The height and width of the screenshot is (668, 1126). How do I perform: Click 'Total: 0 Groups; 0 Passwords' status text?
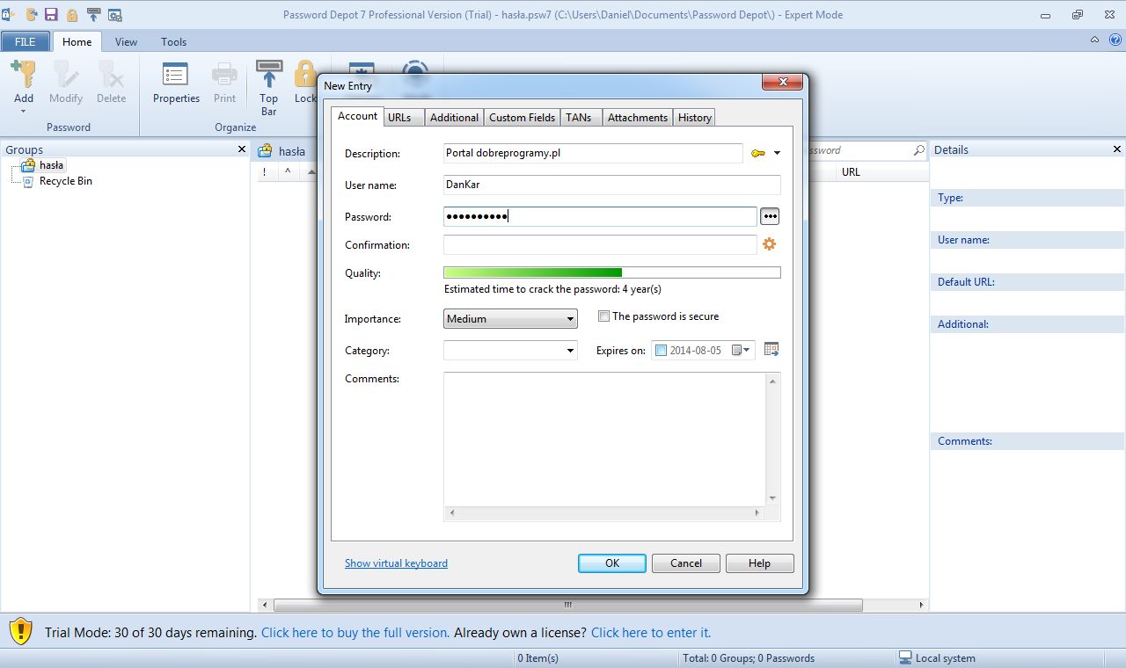click(x=749, y=658)
